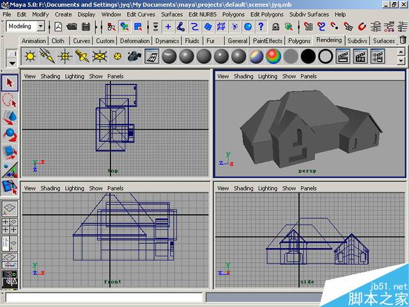The height and width of the screenshot is (307, 409).
Task: Activate the Rotate tool
Action: click(10, 135)
